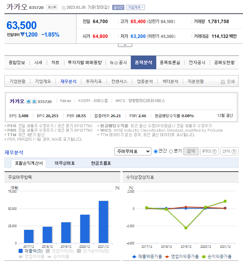Click the phone icon next to 카카오 name

click(34, 101)
